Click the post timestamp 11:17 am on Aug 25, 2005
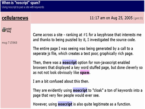Image resolution: width=145 pixels, height=109 pixels. [111, 18]
